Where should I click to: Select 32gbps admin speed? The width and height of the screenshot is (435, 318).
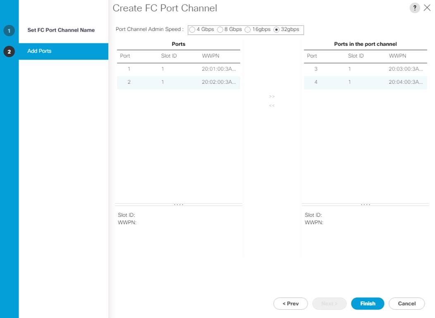[276, 30]
